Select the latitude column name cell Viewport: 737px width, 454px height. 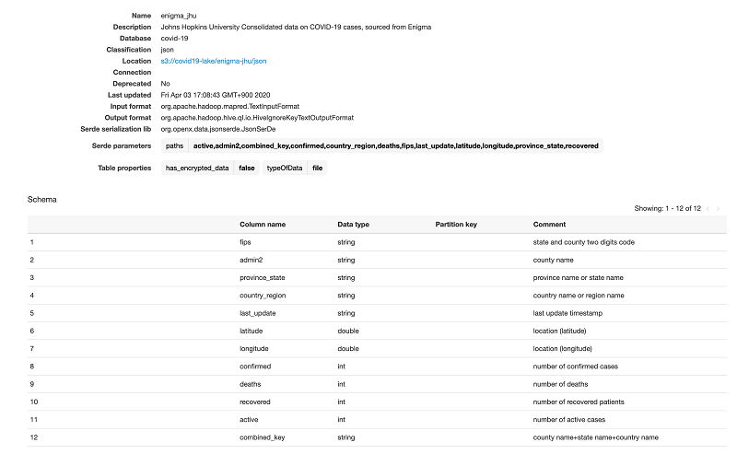pyautogui.click(x=251, y=331)
